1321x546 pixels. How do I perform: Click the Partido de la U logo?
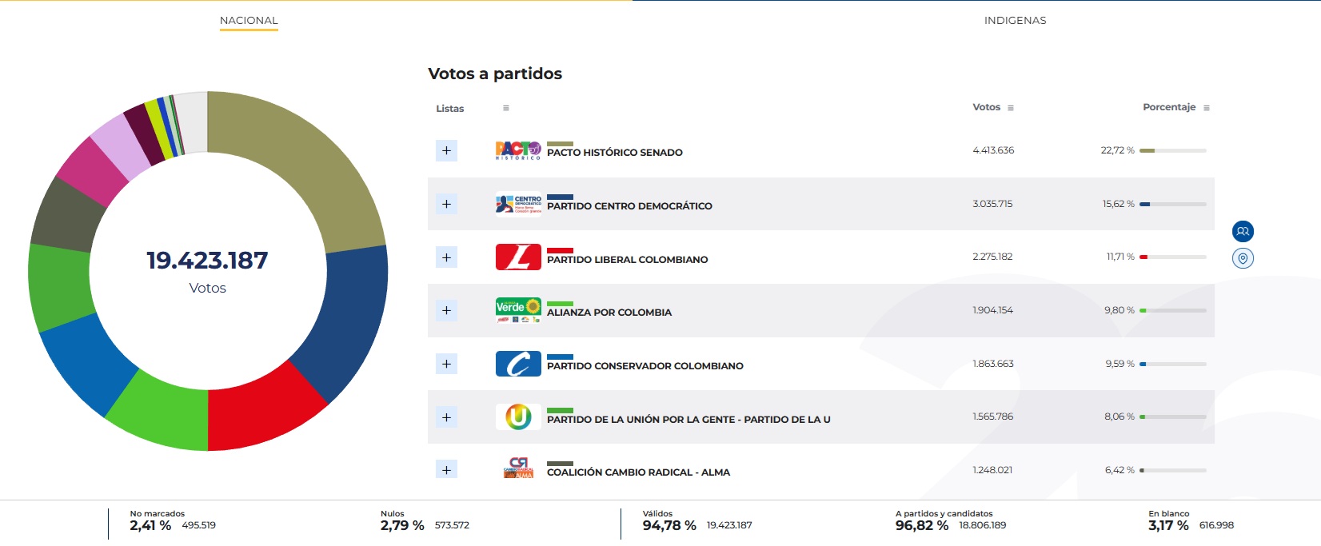[x=518, y=416]
